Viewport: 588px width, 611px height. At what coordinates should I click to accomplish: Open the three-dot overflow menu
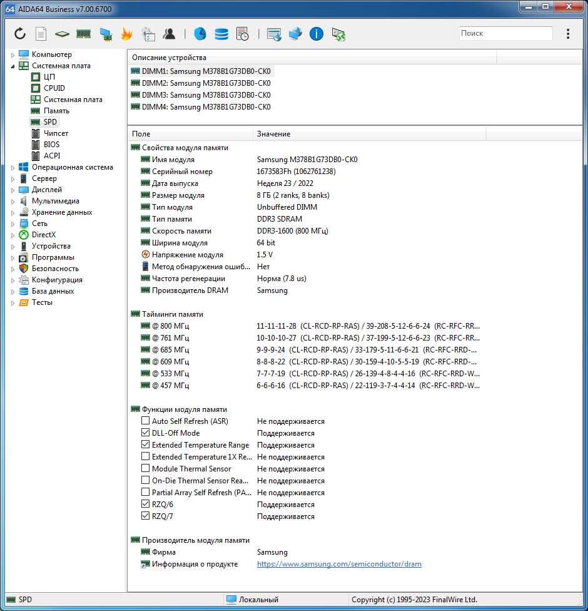[x=568, y=34]
